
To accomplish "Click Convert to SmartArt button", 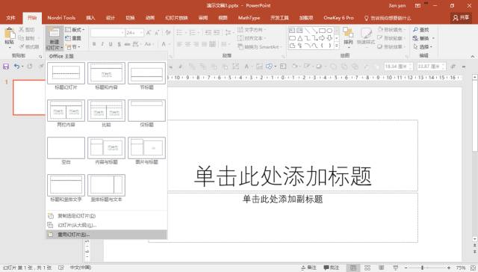I will 259,46.
